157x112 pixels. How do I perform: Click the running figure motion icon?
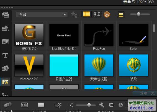click(x=58, y=106)
